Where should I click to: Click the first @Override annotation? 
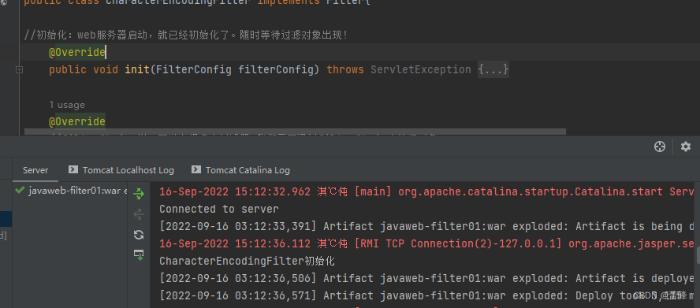pos(76,53)
